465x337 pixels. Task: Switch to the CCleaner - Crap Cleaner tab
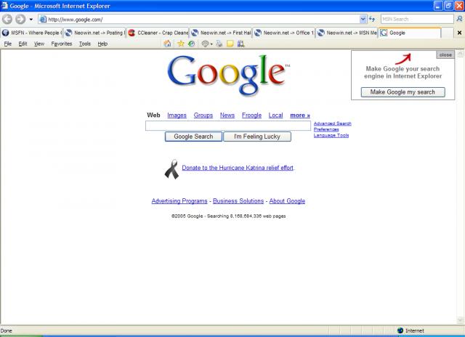(x=158, y=33)
